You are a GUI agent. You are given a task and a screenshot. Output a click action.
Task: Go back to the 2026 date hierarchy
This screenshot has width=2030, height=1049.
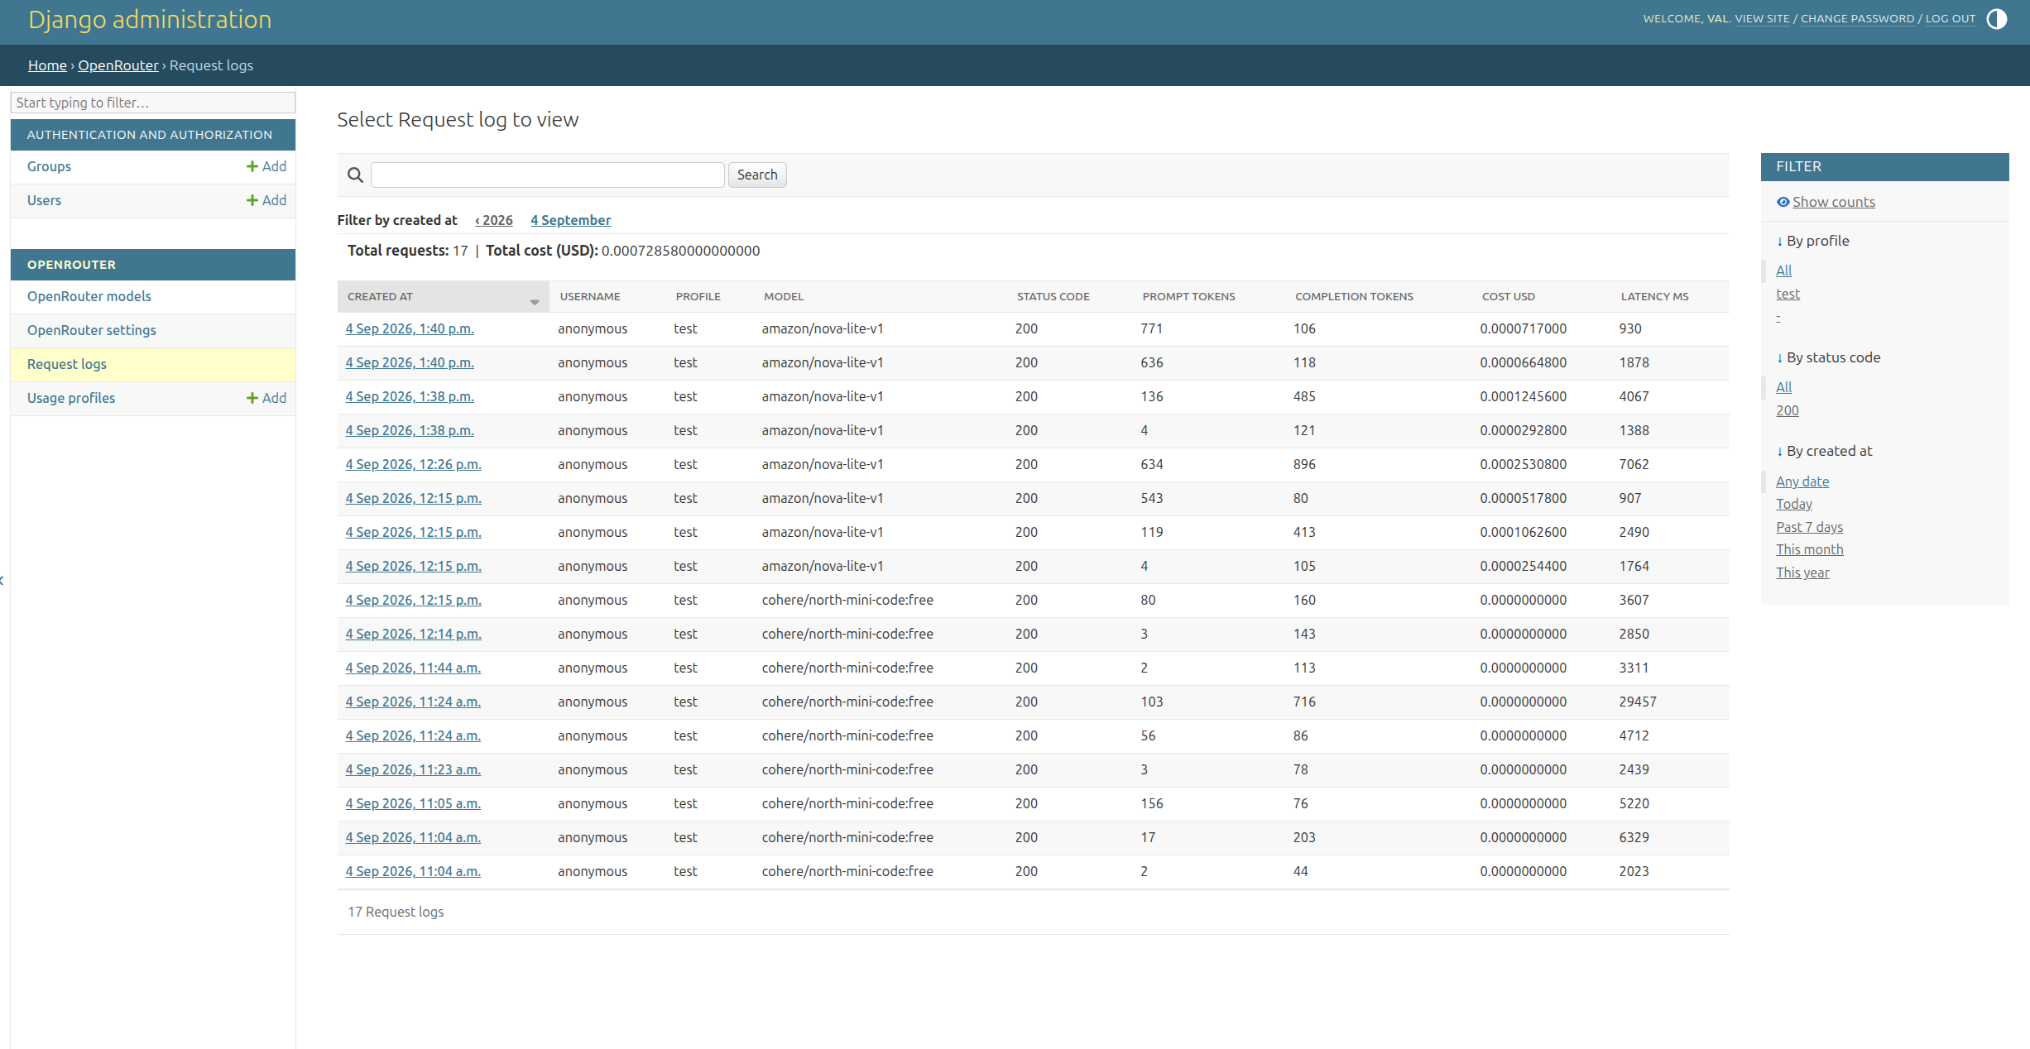(x=494, y=220)
